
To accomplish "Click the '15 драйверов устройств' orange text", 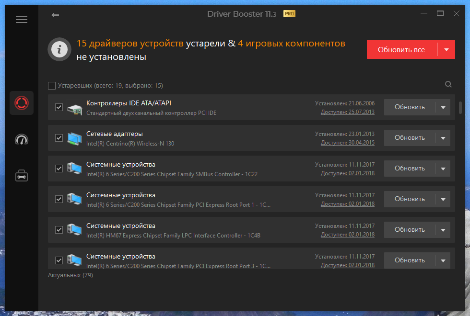I will click(130, 44).
